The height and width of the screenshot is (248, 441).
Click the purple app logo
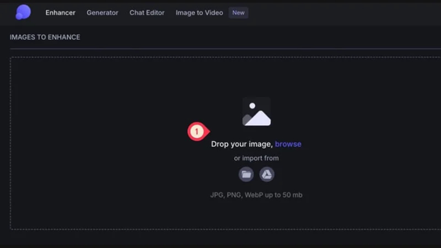[x=23, y=12]
